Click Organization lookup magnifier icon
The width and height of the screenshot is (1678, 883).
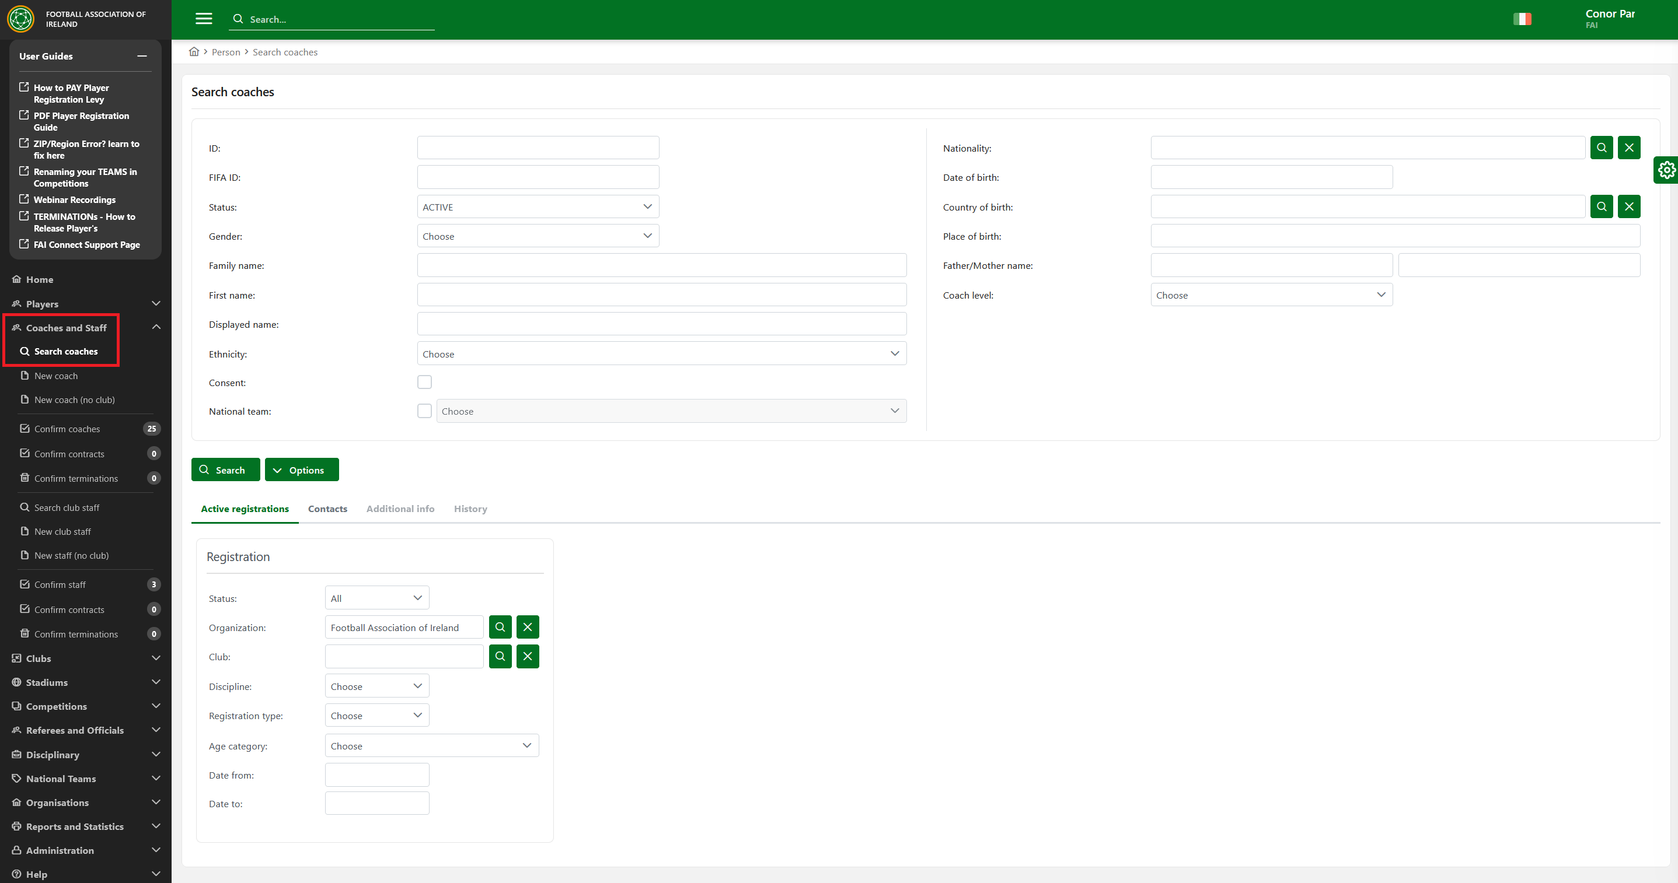point(500,628)
